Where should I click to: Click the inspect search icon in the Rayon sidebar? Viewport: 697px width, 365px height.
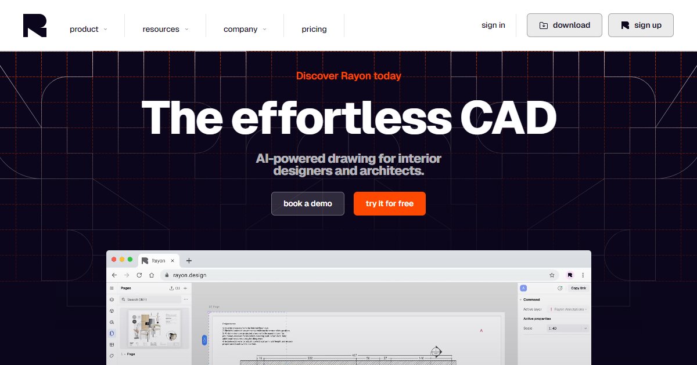coord(112,322)
